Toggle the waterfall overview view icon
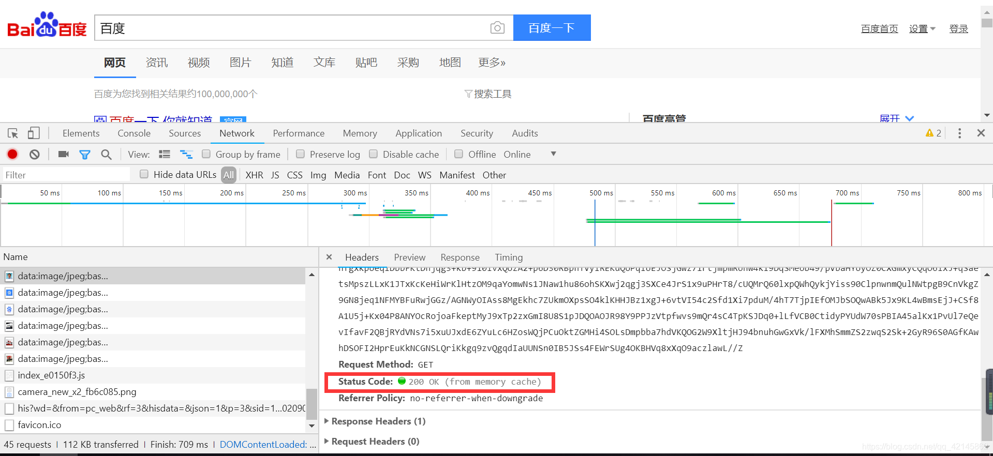993x456 pixels. [x=186, y=154]
